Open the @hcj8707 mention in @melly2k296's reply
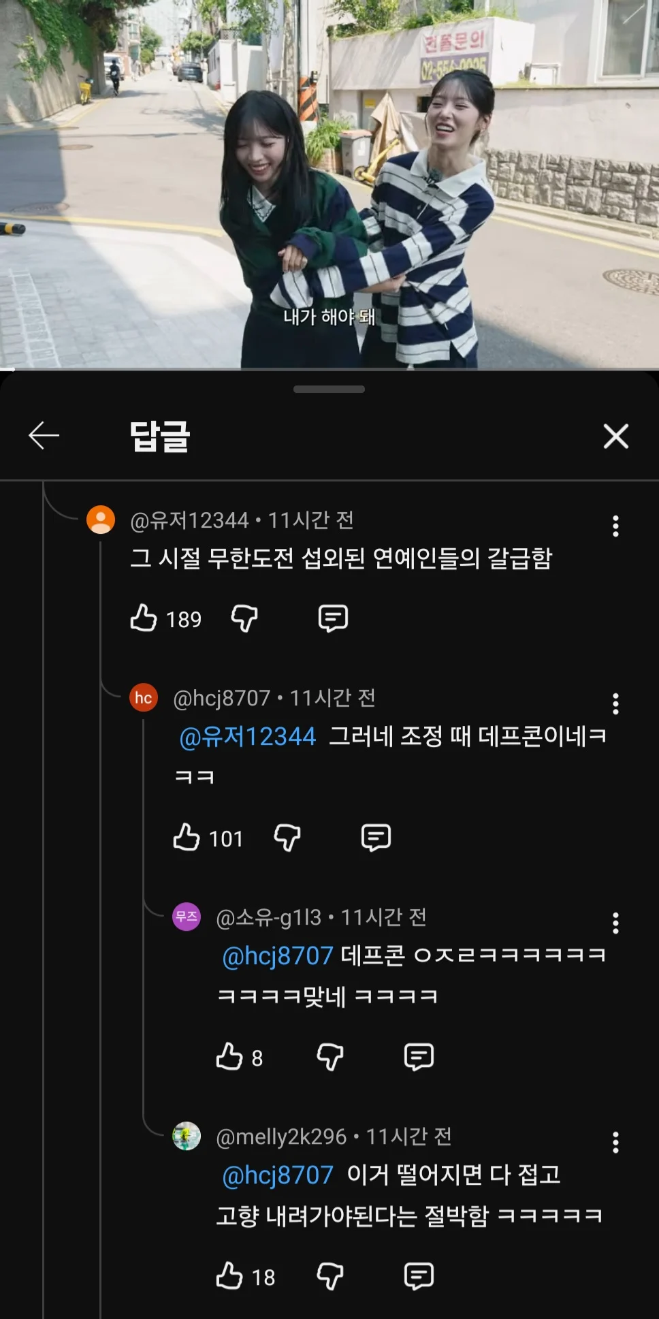This screenshot has width=659, height=1319. (278, 1175)
